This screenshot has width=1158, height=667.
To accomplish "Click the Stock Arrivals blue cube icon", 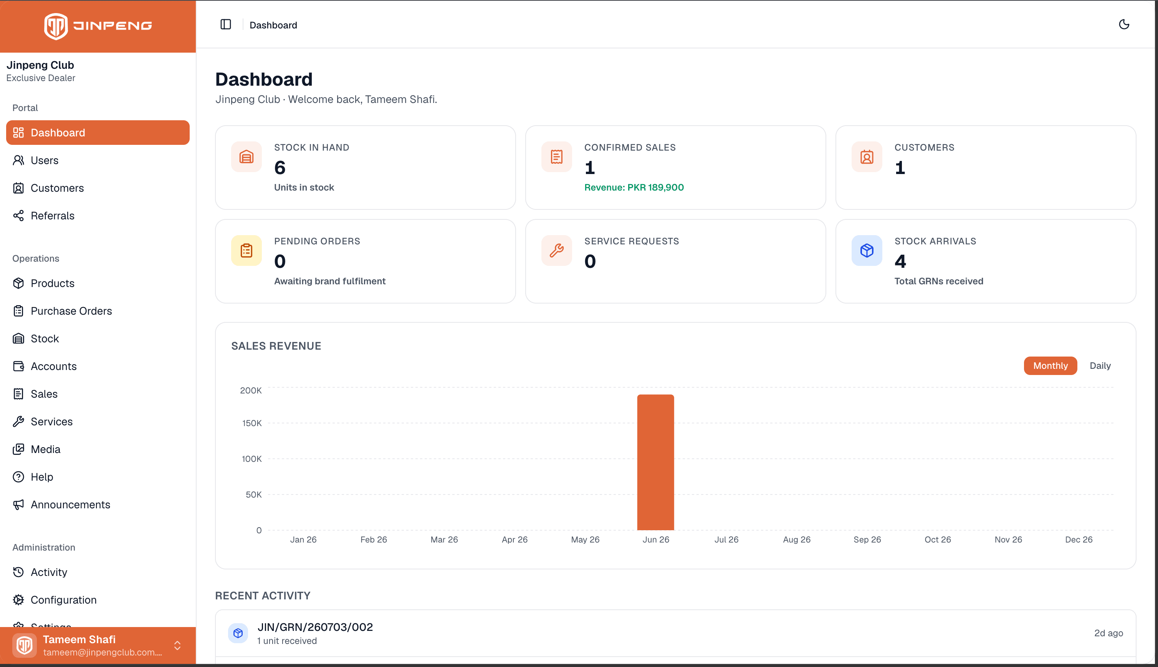I will point(867,251).
